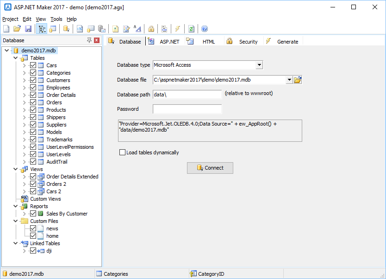Image resolution: width=386 pixels, height=279 pixels.
Task: Click the copy tables toolbar icon
Action: (102, 29)
